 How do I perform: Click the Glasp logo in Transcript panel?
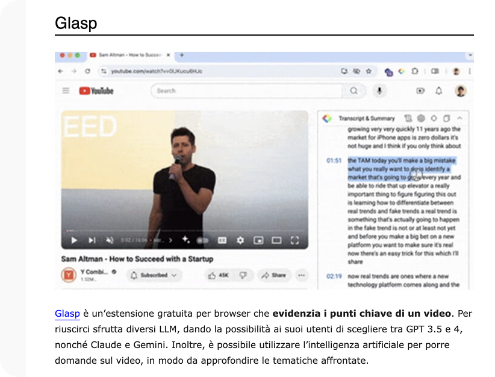[x=327, y=118]
